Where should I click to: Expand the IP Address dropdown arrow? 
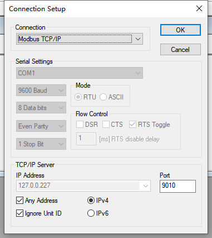tap(146, 185)
